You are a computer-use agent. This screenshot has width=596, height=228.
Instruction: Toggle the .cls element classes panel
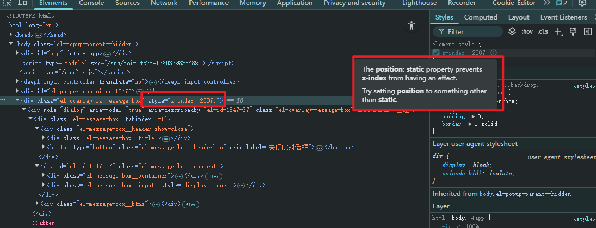543,31
